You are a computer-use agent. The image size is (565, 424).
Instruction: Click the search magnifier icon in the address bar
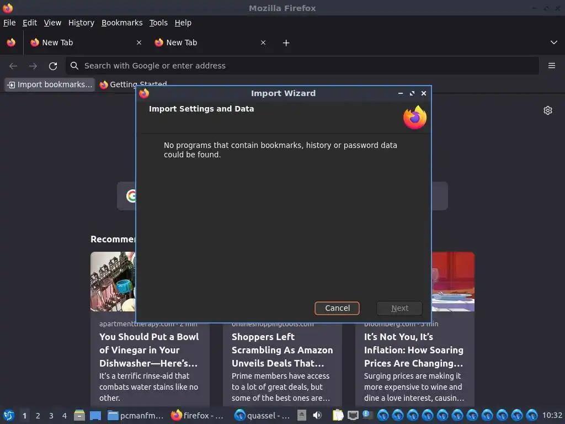[x=74, y=66]
